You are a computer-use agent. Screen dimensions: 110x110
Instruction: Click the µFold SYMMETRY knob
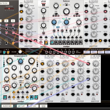tap(43, 25)
